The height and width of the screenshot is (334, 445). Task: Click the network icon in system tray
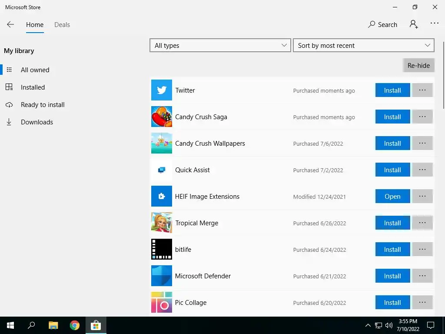[379, 325]
